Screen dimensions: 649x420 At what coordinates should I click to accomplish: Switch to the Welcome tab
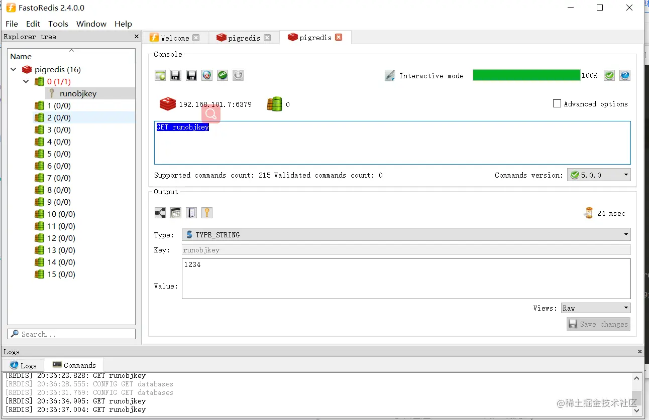click(x=175, y=38)
